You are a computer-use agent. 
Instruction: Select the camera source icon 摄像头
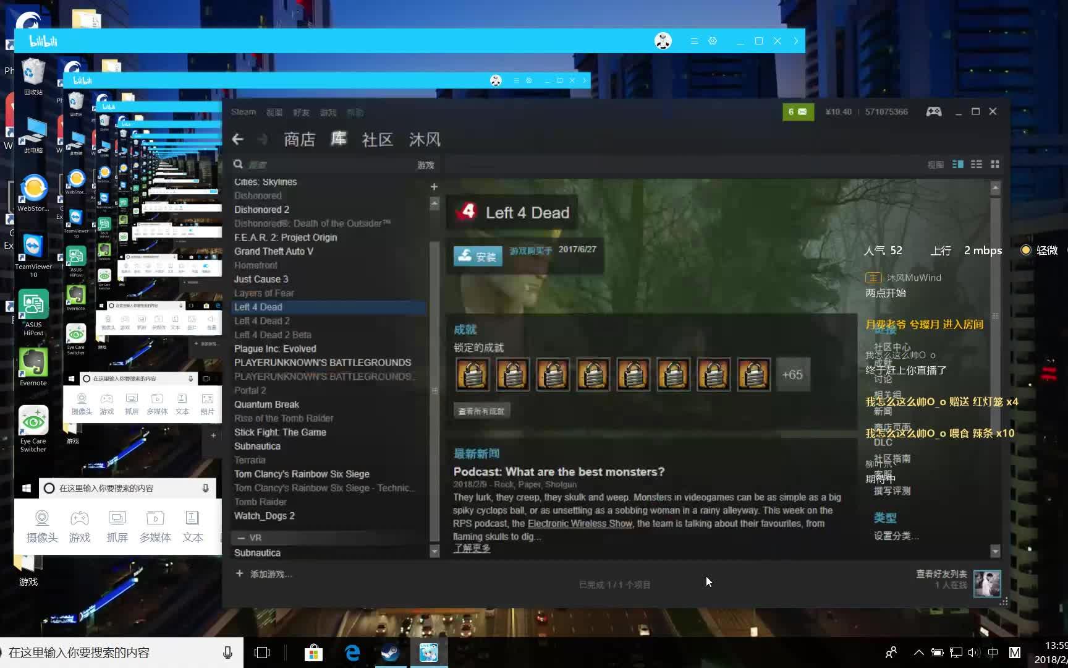[42, 526]
